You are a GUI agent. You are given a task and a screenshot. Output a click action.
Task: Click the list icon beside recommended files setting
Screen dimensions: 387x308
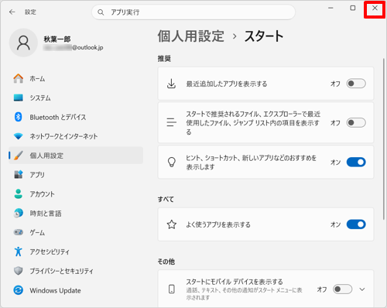coord(171,122)
